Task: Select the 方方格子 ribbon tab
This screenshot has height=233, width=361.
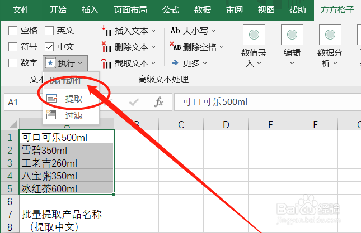Action: pyautogui.click(x=337, y=10)
